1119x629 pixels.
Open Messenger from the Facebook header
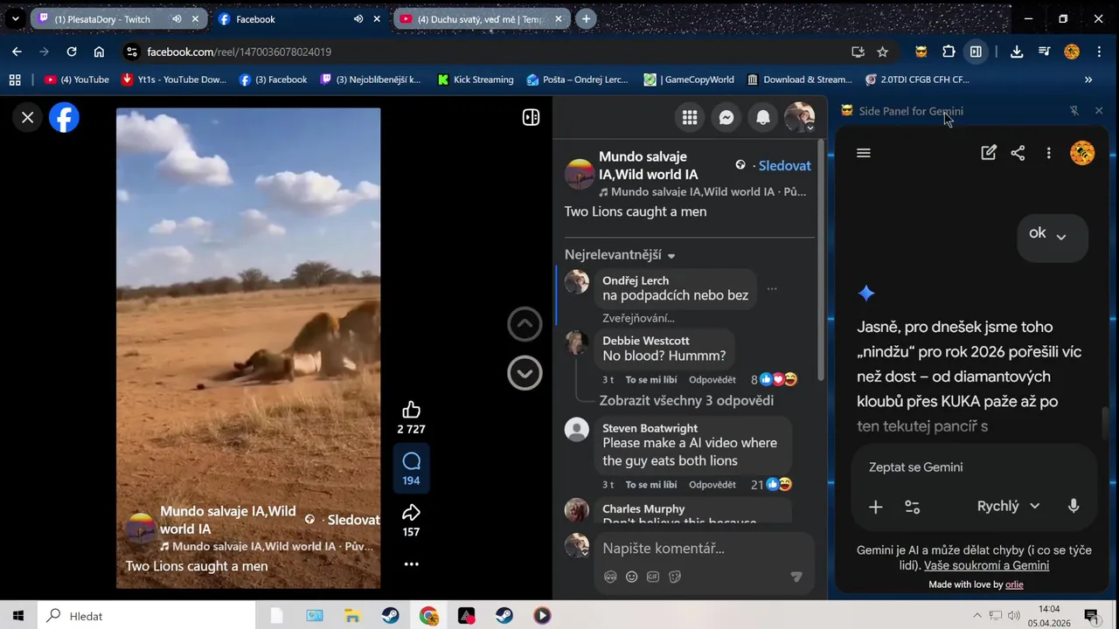coord(726,118)
